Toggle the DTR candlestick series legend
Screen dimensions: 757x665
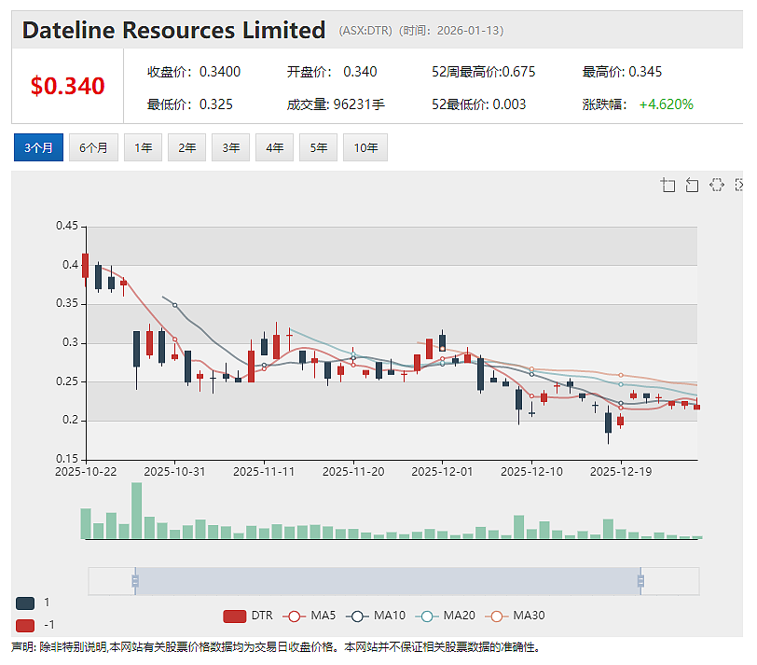click(248, 616)
